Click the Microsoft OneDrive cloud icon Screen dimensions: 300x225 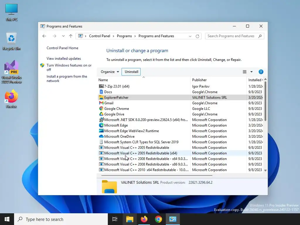[x=101, y=136]
